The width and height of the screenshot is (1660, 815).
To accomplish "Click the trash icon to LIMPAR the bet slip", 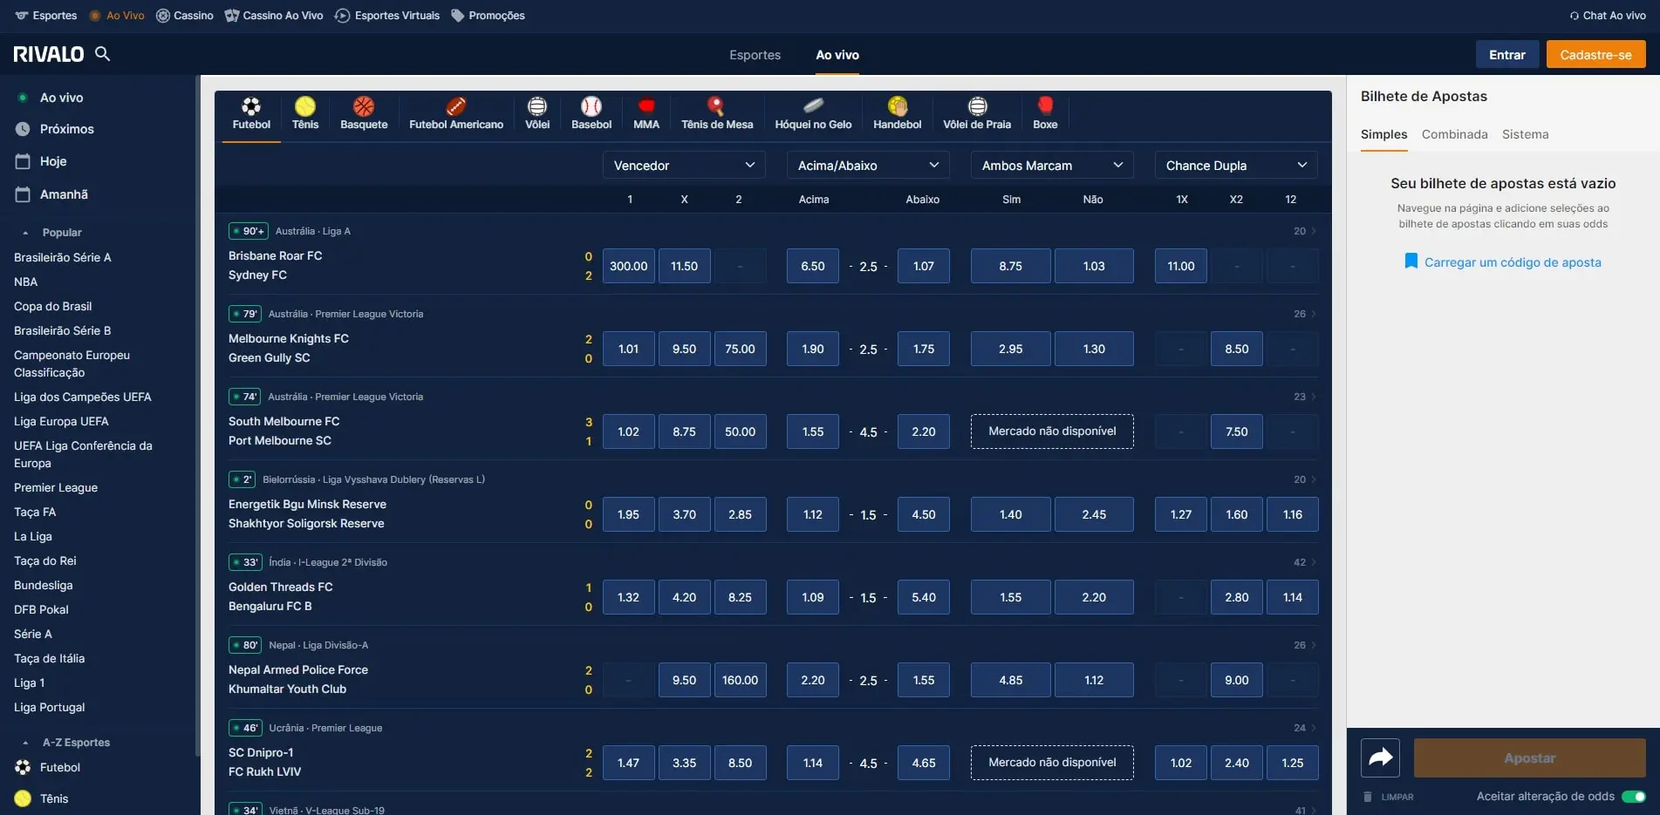I will (x=1367, y=796).
